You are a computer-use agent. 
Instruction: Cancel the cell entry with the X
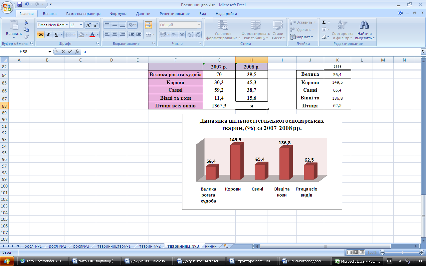coord(63,52)
